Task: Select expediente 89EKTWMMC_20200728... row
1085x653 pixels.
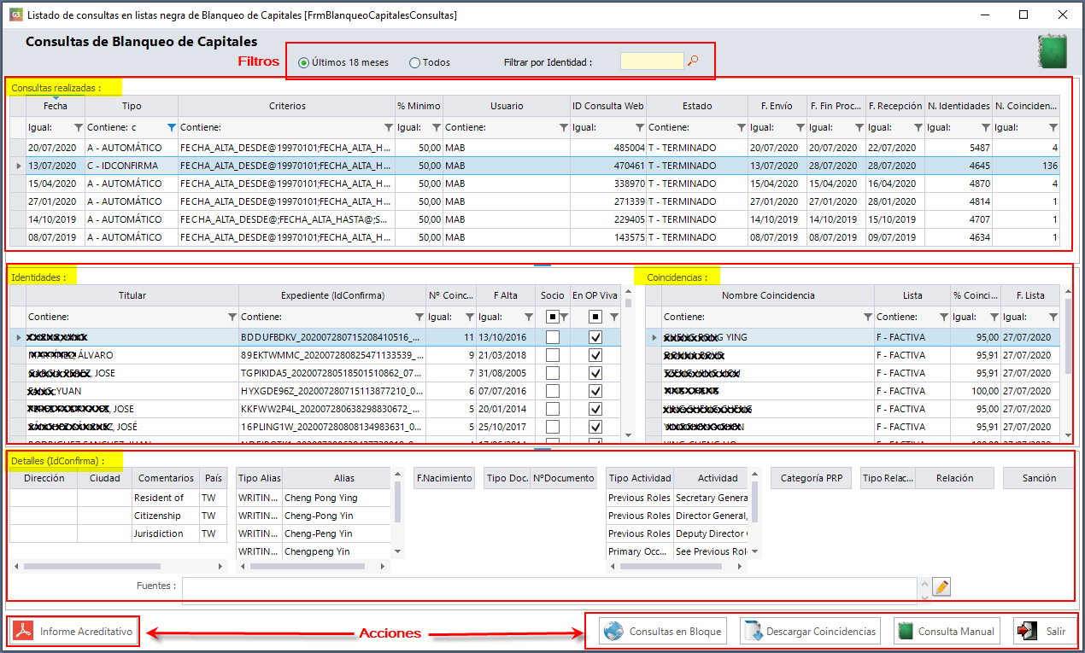Action: click(316, 355)
